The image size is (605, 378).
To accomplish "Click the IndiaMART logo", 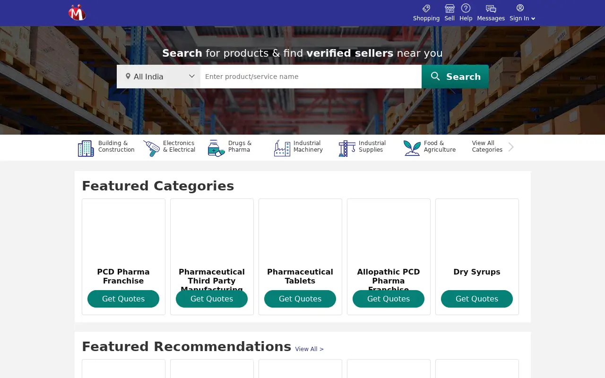I will tap(77, 12).
